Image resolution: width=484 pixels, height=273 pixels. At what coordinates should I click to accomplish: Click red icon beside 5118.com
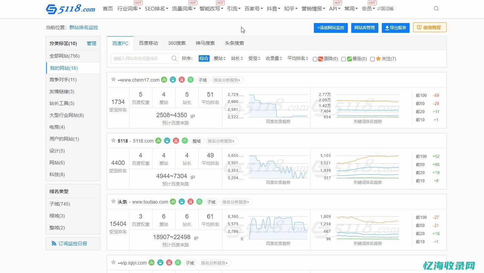176,141
